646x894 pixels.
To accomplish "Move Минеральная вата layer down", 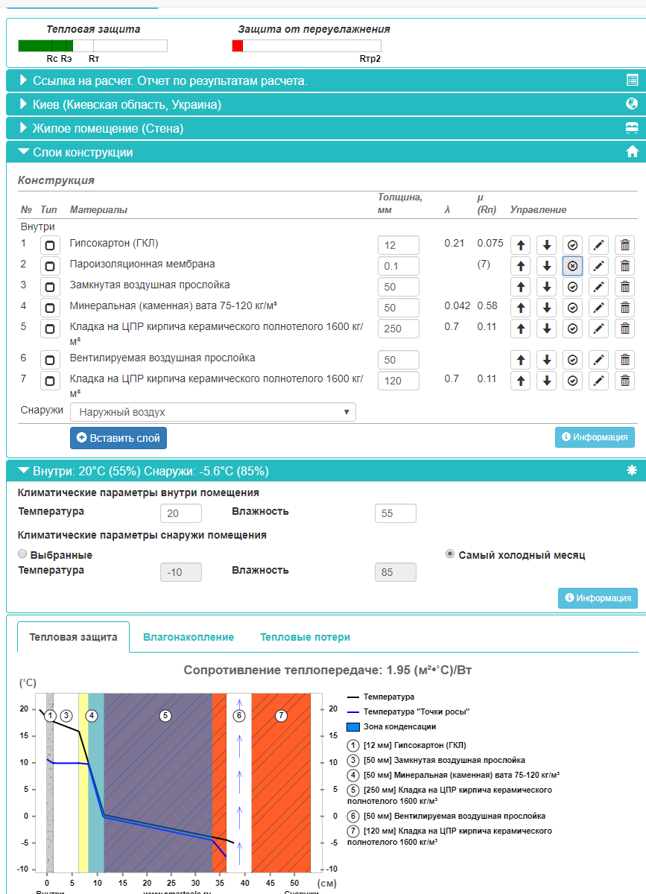I will [x=547, y=307].
